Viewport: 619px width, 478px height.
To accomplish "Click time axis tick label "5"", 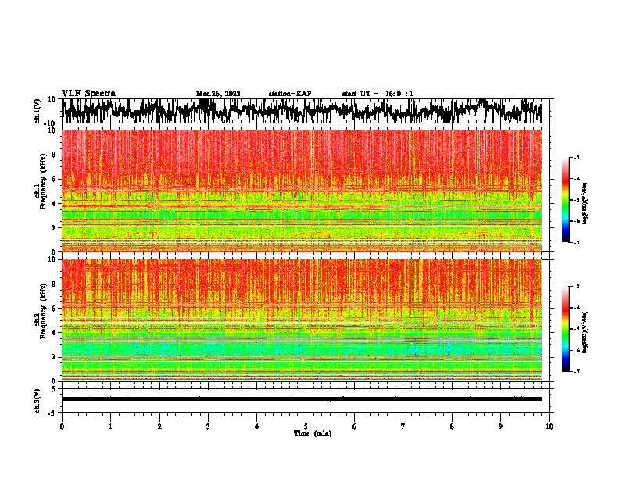I will coord(306,426).
